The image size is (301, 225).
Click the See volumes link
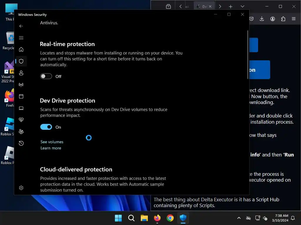pyautogui.click(x=52, y=142)
